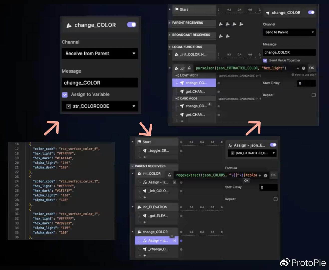
Task: Click second receiver icon beside PARENT RECEIVERS
Action: [227, 24]
